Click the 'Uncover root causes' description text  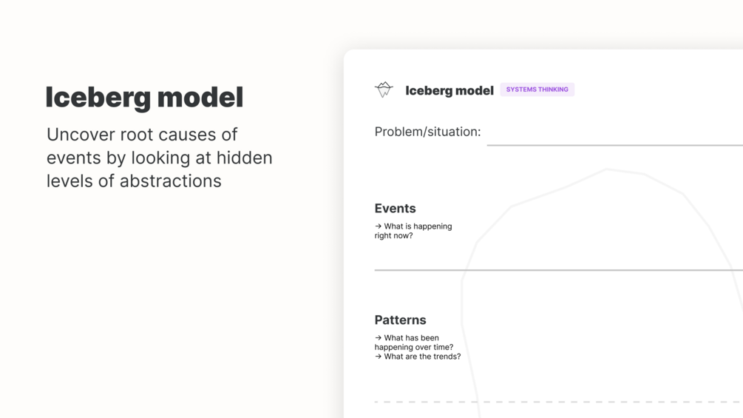tap(159, 158)
